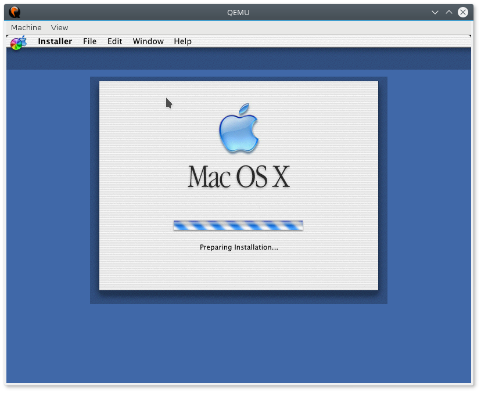This screenshot has width=481, height=393.
Task: Click the QEMU window title text
Action: tap(238, 13)
